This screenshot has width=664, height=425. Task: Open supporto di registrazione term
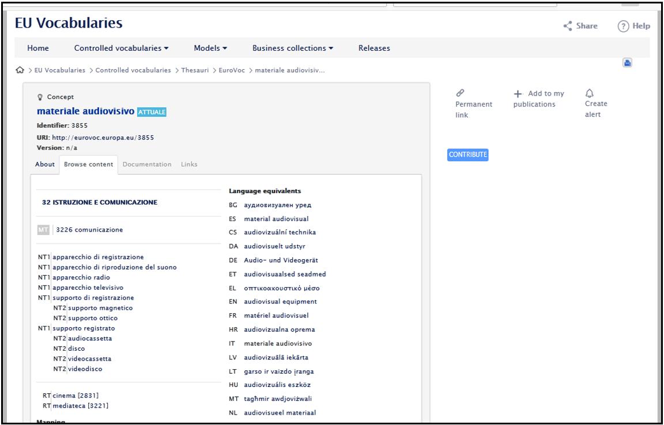93,298
